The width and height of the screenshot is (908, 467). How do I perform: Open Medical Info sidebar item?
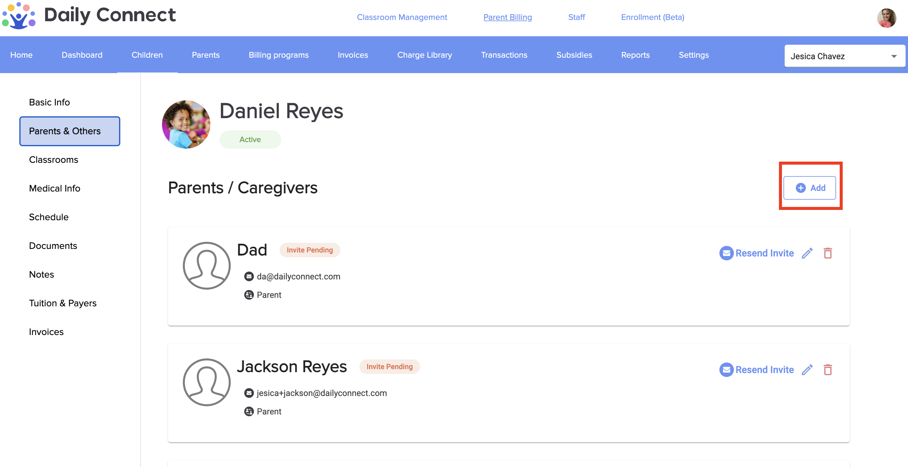tap(55, 188)
